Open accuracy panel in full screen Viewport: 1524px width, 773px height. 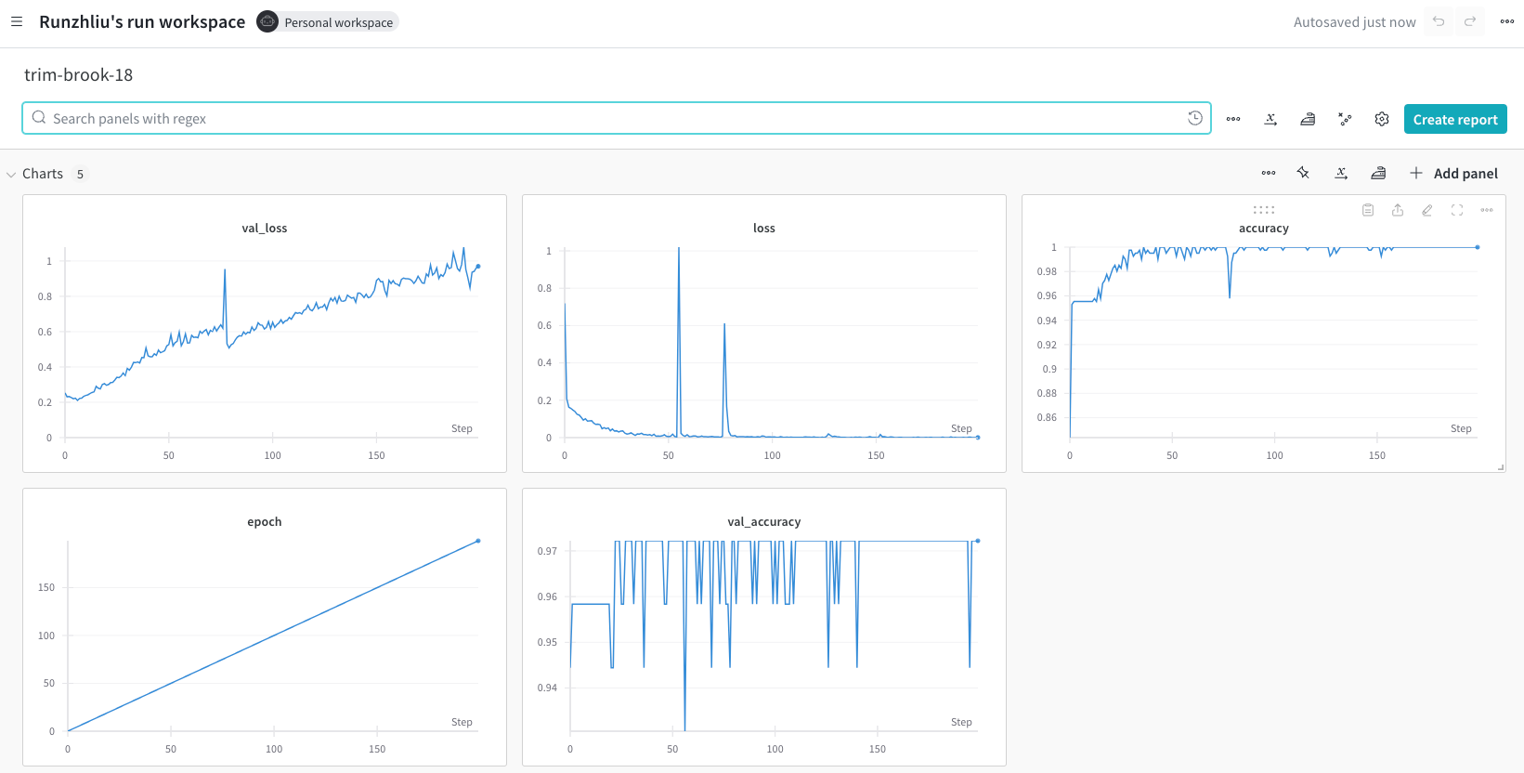1457,210
